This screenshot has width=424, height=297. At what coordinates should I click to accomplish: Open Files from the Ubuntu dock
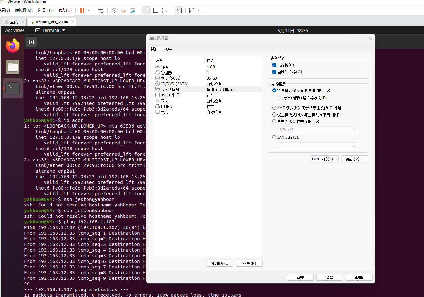click(x=13, y=67)
